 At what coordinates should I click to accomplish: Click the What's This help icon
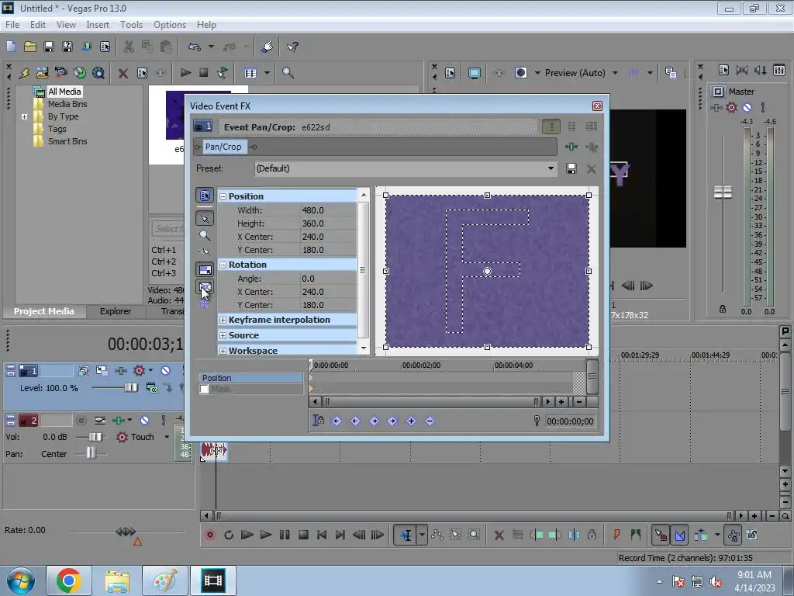(x=292, y=47)
